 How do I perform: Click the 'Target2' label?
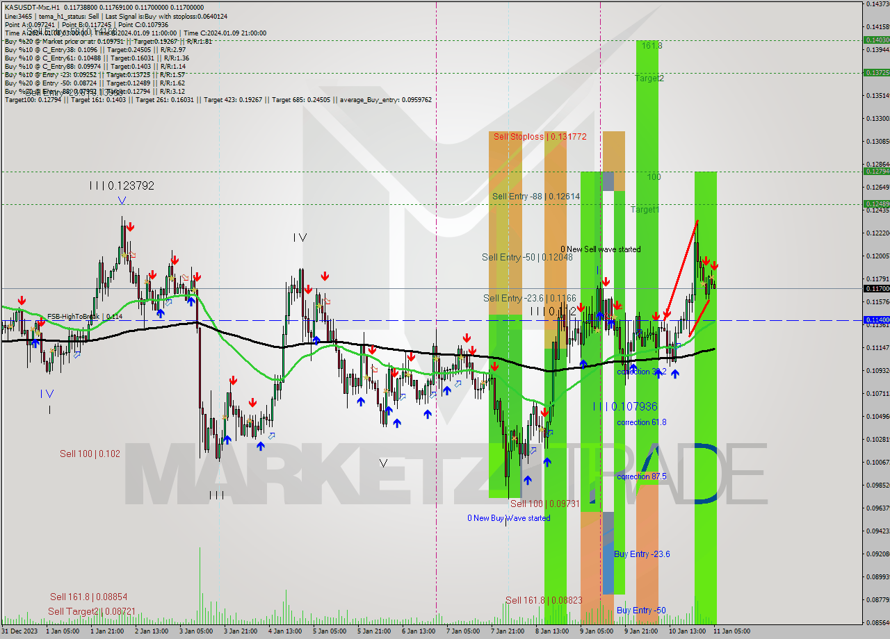649,78
